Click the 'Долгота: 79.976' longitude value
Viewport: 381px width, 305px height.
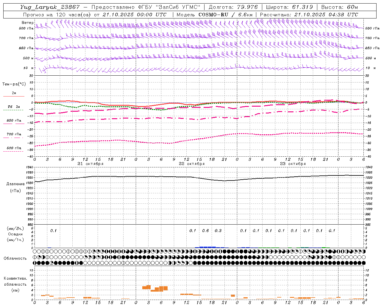click(233, 7)
